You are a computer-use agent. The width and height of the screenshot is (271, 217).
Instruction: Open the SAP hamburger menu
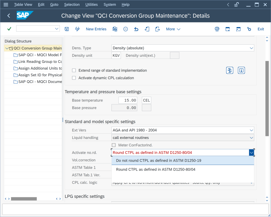click(6, 5)
